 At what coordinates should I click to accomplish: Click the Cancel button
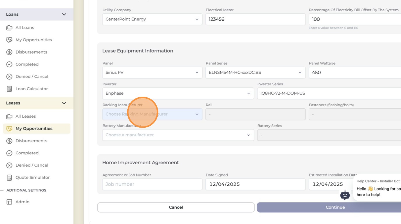click(x=176, y=207)
